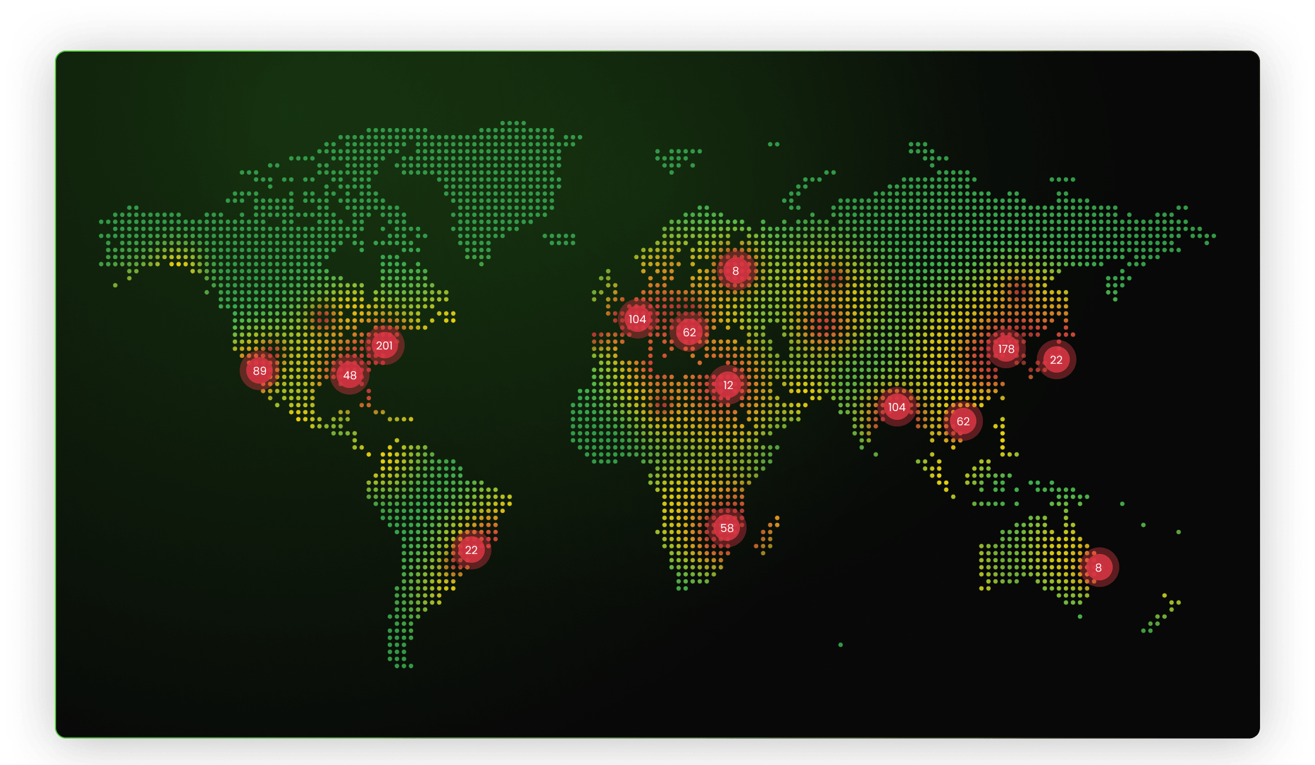Click the 201 marker on US east coast
The height and width of the screenshot is (765, 1315).
pyautogui.click(x=384, y=346)
